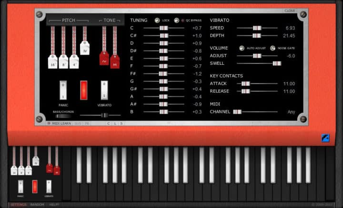The image size is (343, 208).
Task: Click the 4' pitch drawbar in settings panel
Action: click(x=74, y=61)
